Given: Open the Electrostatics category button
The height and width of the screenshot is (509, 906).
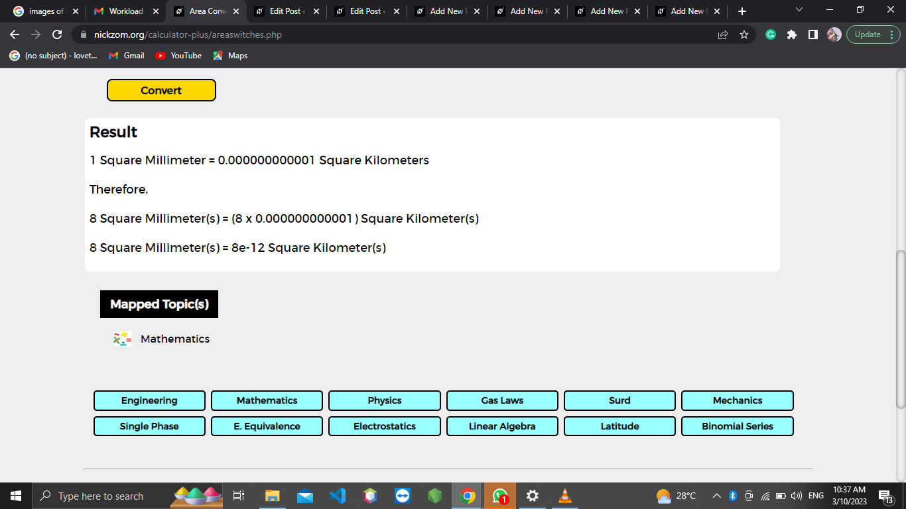Looking at the screenshot, I should click(385, 426).
